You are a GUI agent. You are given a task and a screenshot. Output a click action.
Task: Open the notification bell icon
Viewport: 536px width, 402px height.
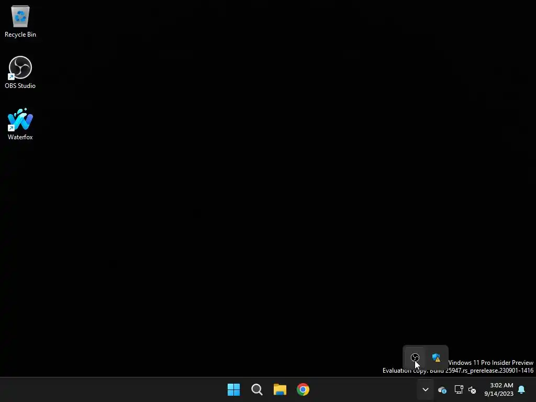522,389
